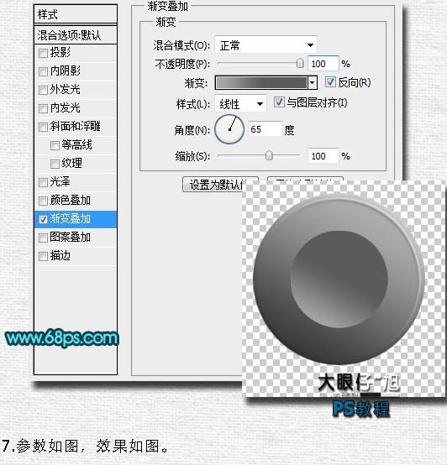This screenshot has height=465, width=447.
Task: Open the gradient picker arrow
Action: [313, 83]
